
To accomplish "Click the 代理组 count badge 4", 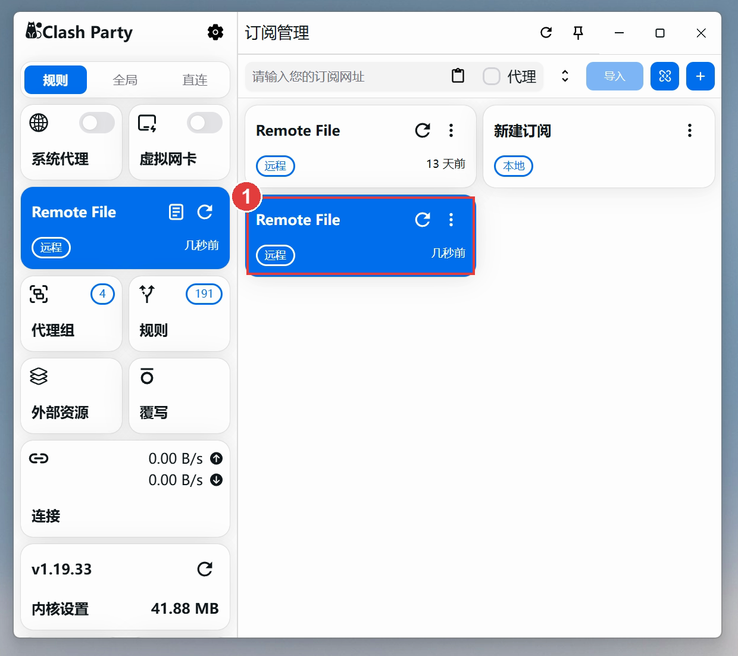I will pos(102,293).
